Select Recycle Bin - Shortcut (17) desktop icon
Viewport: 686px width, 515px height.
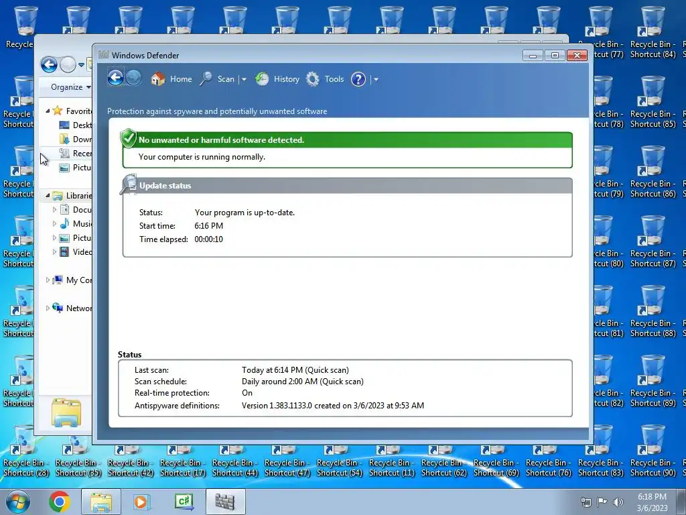point(183,461)
